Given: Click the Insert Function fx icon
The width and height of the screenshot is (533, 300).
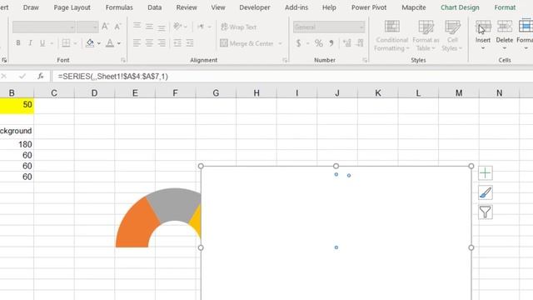Looking at the screenshot, I should [x=41, y=76].
